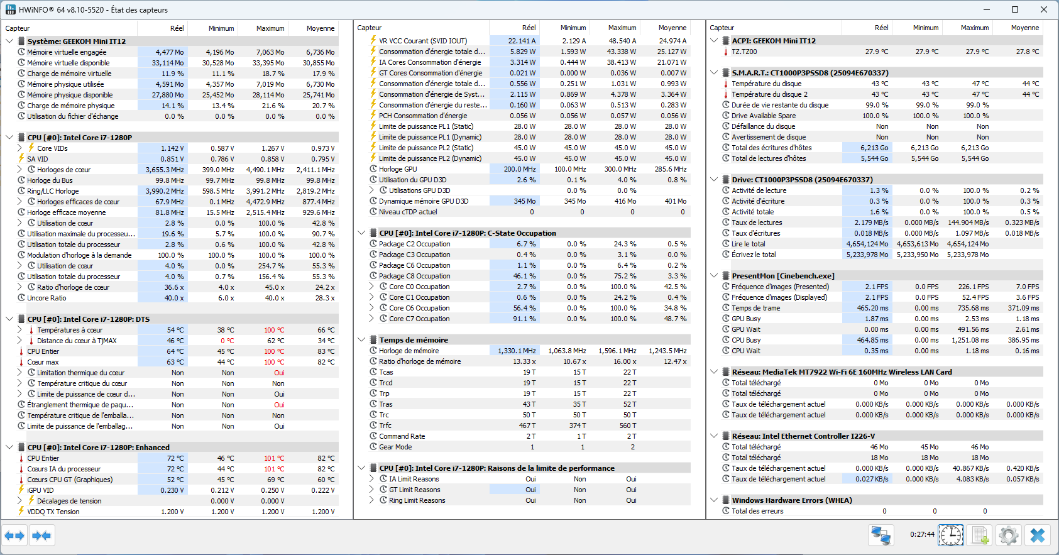Collapse the Temps de mémoire section

pyautogui.click(x=361, y=340)
